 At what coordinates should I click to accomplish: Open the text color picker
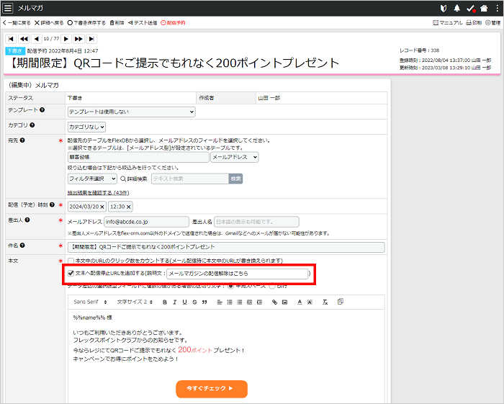coord(300,302)
